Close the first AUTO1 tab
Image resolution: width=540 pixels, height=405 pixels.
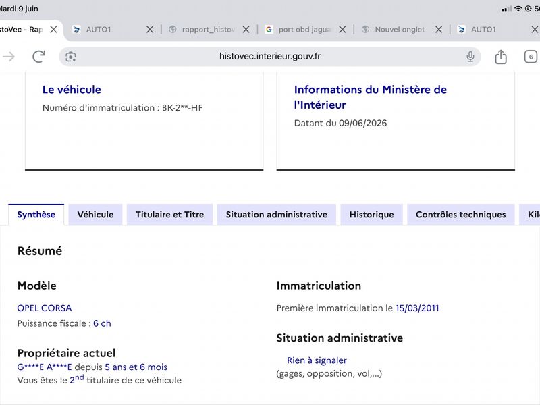click(150, 30)
